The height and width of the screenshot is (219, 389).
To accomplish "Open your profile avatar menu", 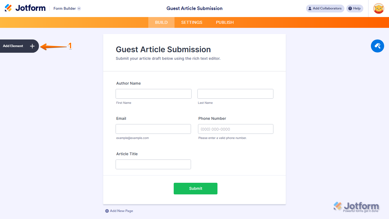I will click(379, 8).
